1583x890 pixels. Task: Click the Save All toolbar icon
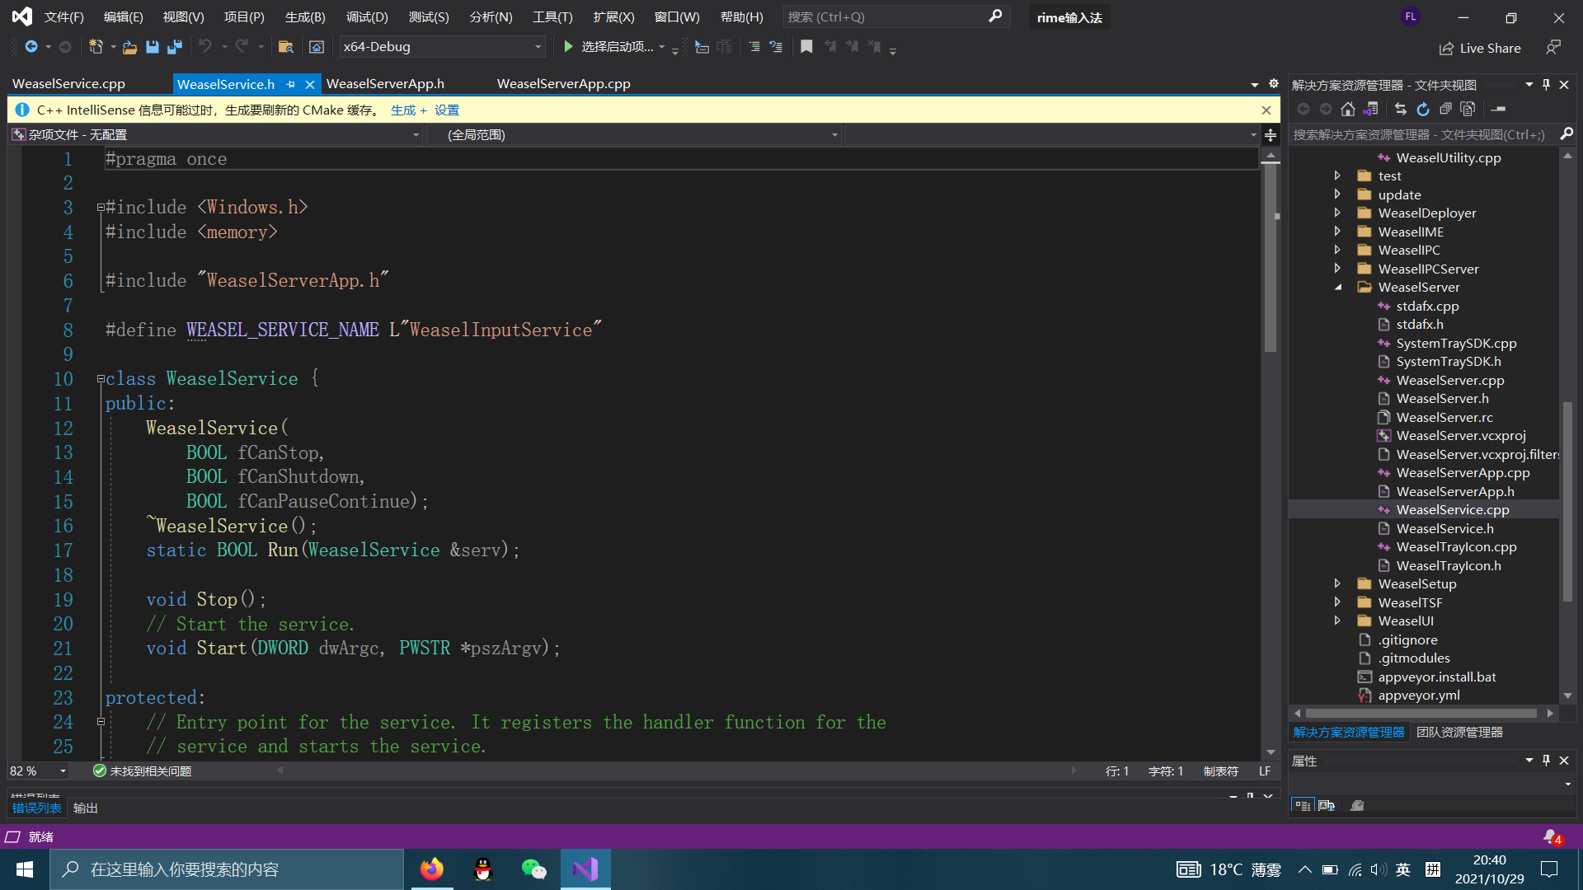pos(175,47)
